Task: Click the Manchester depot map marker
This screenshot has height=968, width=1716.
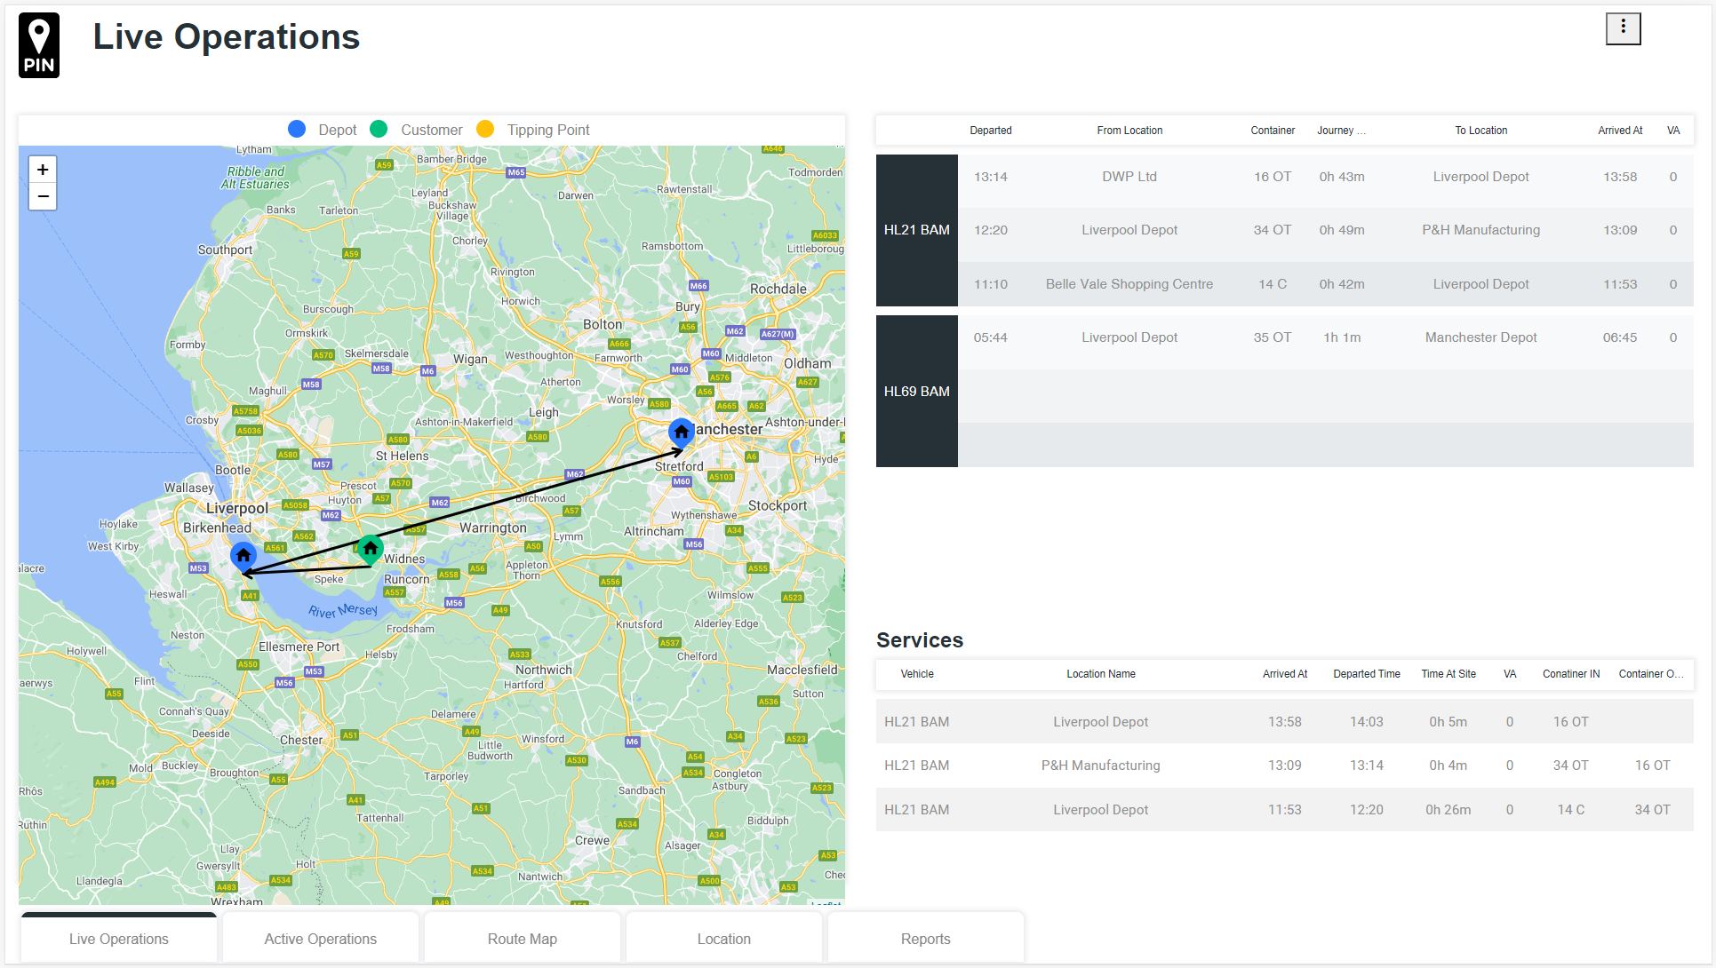Action: pos(681,432)
